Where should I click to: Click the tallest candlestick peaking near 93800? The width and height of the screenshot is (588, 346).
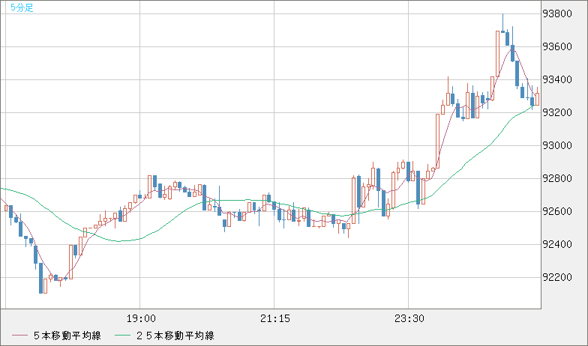tap(502, 23)
